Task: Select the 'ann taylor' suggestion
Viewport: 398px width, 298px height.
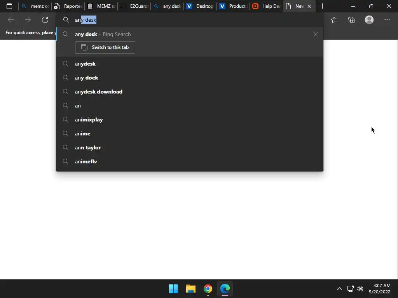Action: [x=190, y=147]
